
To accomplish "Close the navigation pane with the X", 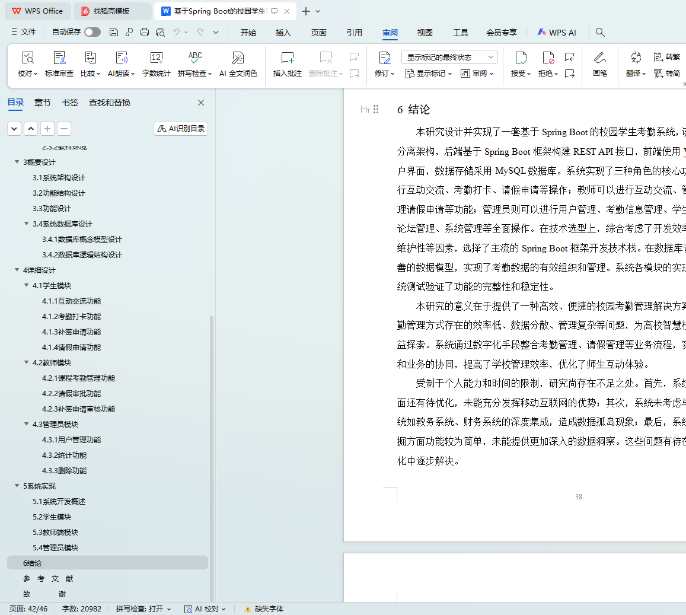I will click(201, 103).
